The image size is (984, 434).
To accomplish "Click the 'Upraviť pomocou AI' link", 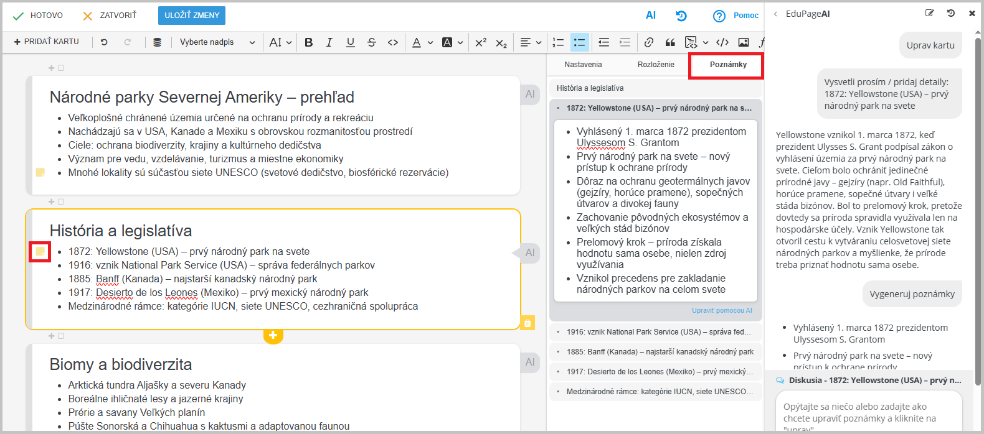I will 722,310.
